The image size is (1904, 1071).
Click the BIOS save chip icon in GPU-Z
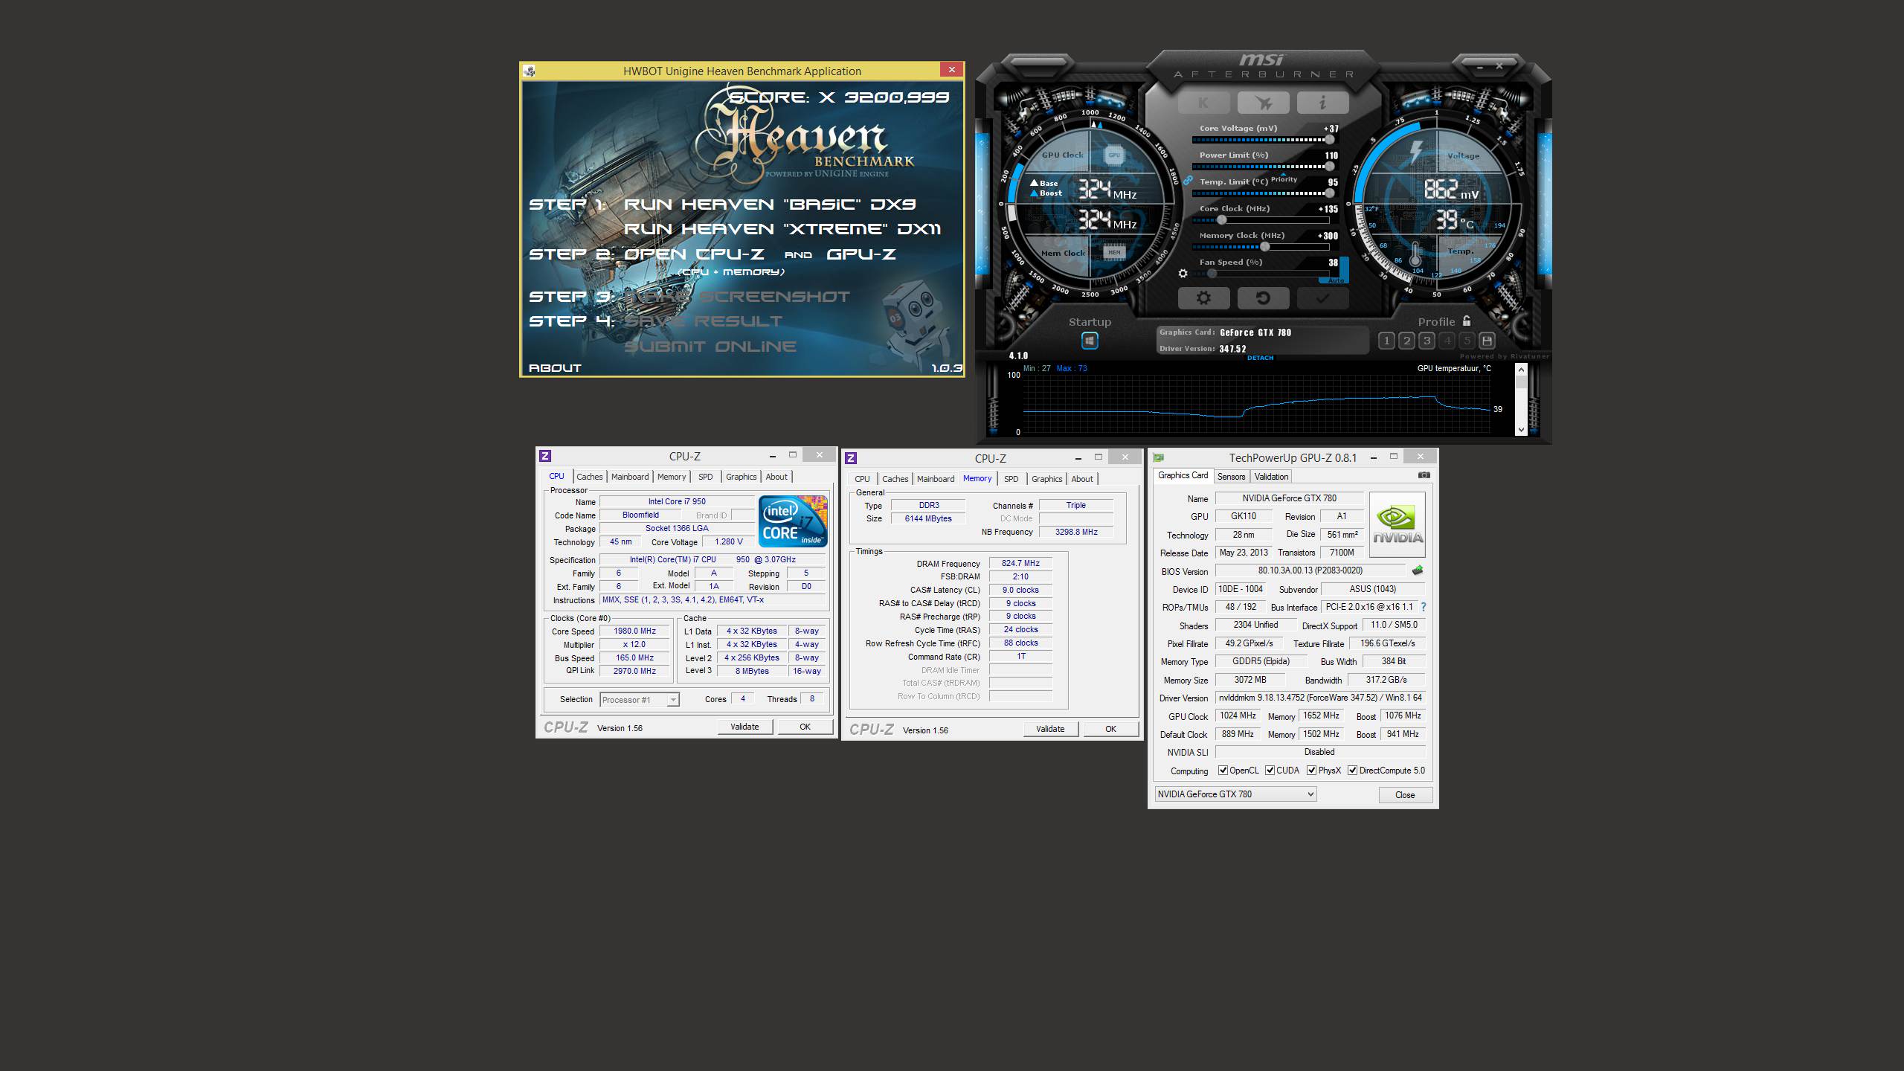tap(1418, 570)
